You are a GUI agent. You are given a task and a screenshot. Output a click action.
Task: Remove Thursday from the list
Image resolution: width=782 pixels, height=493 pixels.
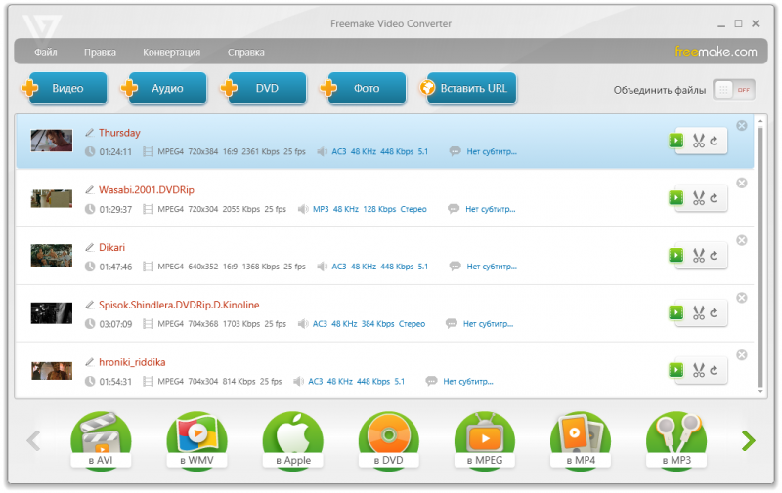pyautogui.click(x=742, y=126)
